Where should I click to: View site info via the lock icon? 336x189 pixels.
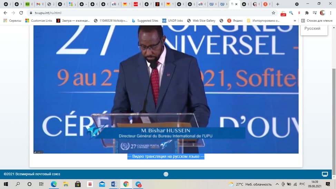(x=31, y=13)
